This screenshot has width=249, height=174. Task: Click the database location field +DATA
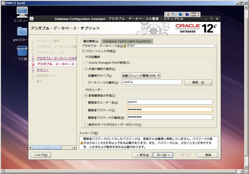151,82
